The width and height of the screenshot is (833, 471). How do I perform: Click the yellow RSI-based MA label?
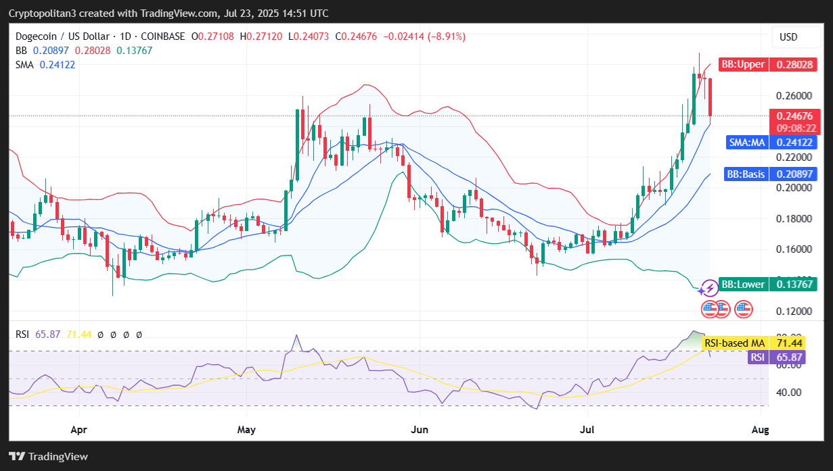click(760, 344)
